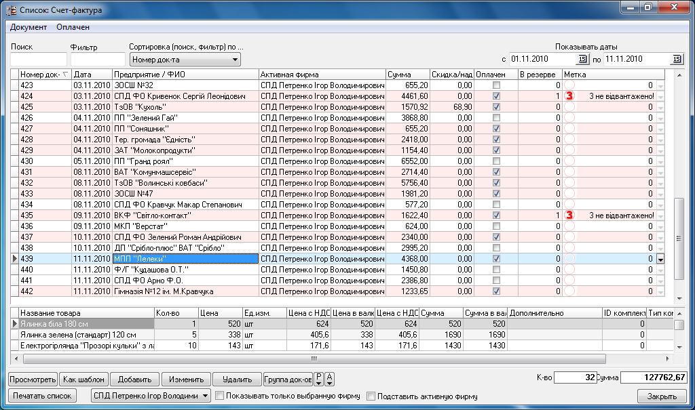The width and height of the screenshot is (695, 410).
Task: Sort by Предприятие / ФИО column header
Action: point(185,75)
